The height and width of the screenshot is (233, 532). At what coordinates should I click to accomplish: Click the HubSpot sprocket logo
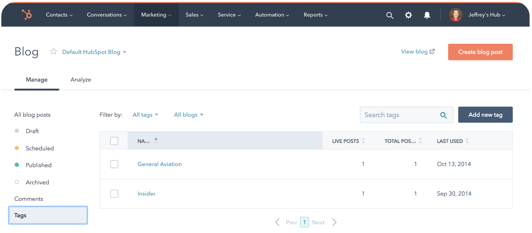27,15
